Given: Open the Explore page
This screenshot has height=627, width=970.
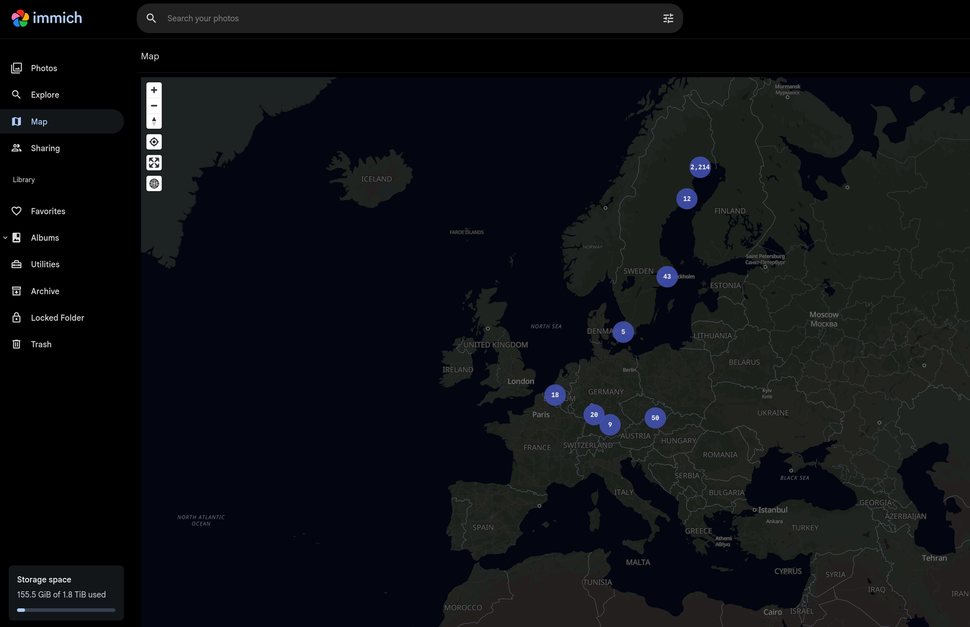Looking at the screenshot, I should tap(62, 95).
